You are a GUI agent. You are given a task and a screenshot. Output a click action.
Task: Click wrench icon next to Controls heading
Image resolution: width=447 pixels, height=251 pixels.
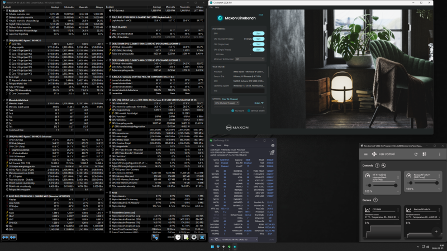point(384,165)
